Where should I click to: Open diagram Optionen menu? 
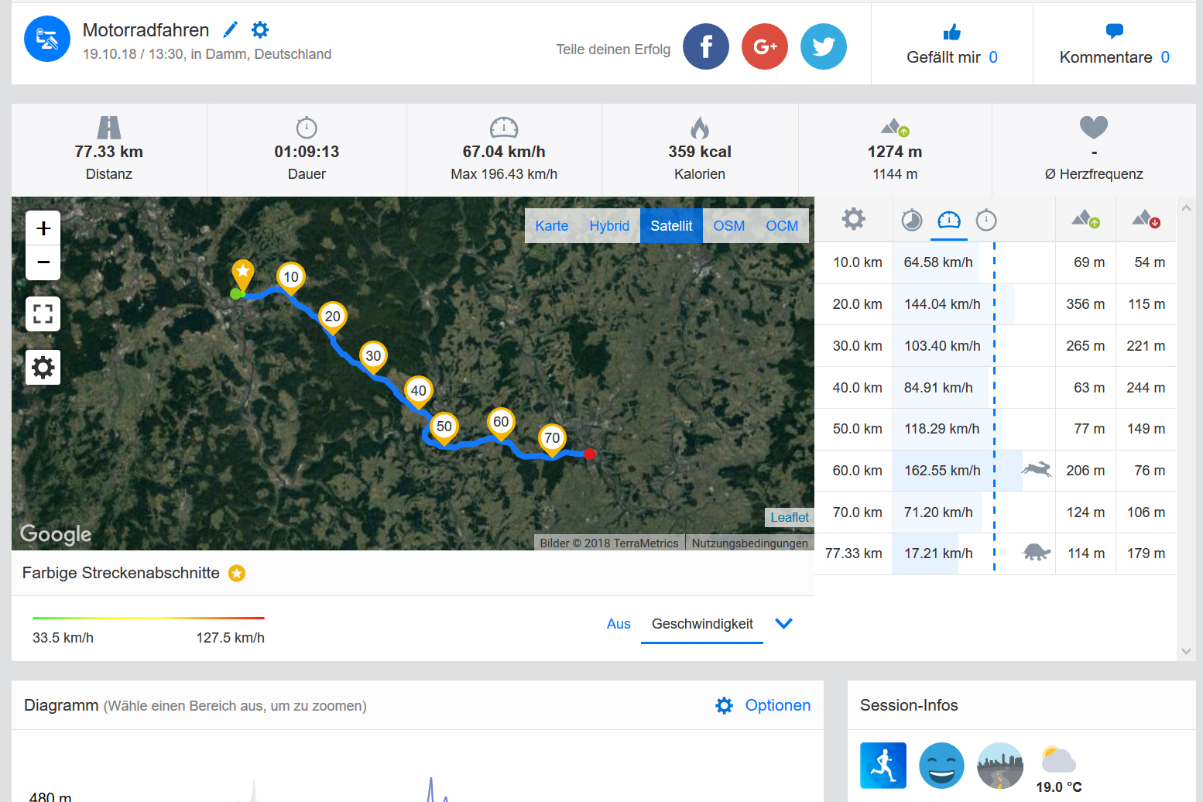[x=763, y=705]
